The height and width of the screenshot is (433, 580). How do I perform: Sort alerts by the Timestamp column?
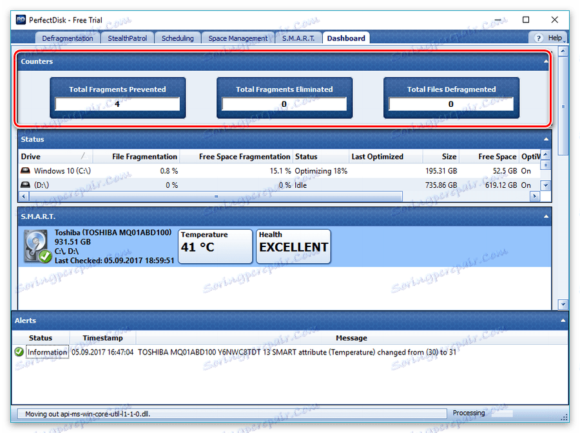[x=103, y=338]
